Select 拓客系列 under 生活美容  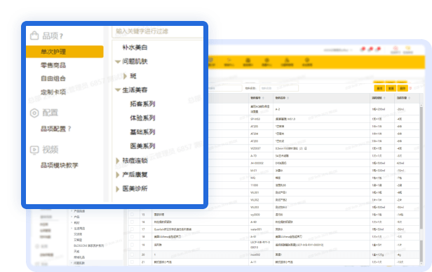pyautogui.click(x=143, y=104)
